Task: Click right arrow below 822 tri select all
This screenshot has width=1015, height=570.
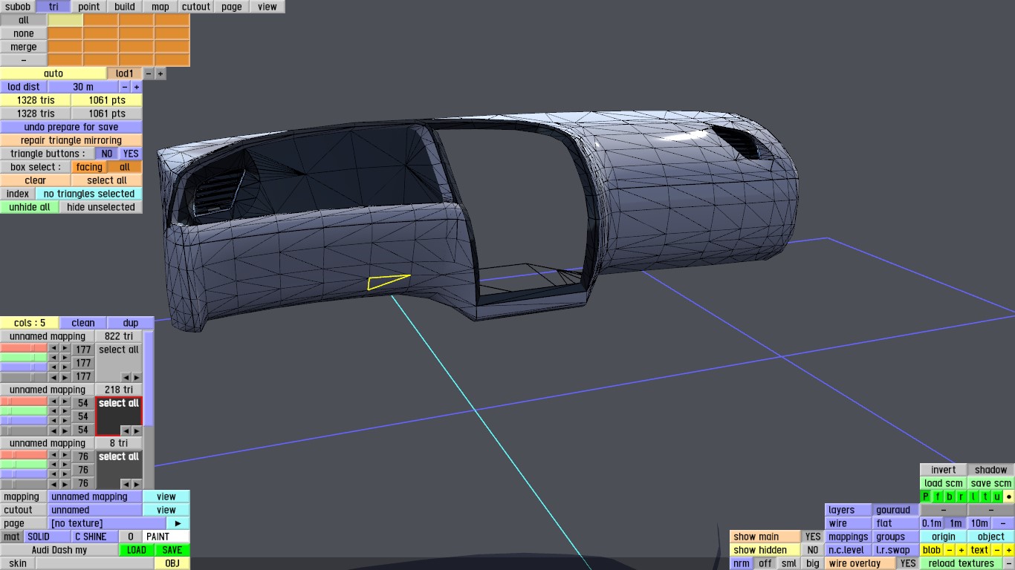Action: [x=136, y=377]
